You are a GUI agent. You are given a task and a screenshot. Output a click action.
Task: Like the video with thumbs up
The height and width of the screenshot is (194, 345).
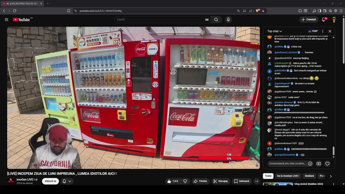(172, 181)
